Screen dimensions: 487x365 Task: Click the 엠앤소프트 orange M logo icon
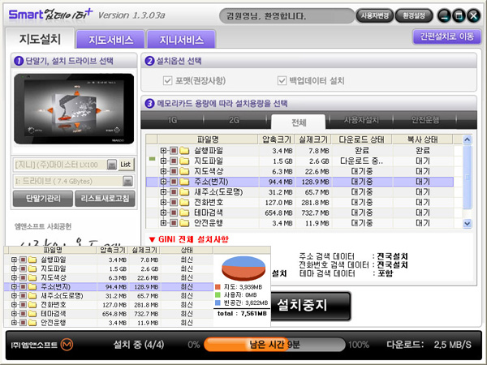pos(67,345)
